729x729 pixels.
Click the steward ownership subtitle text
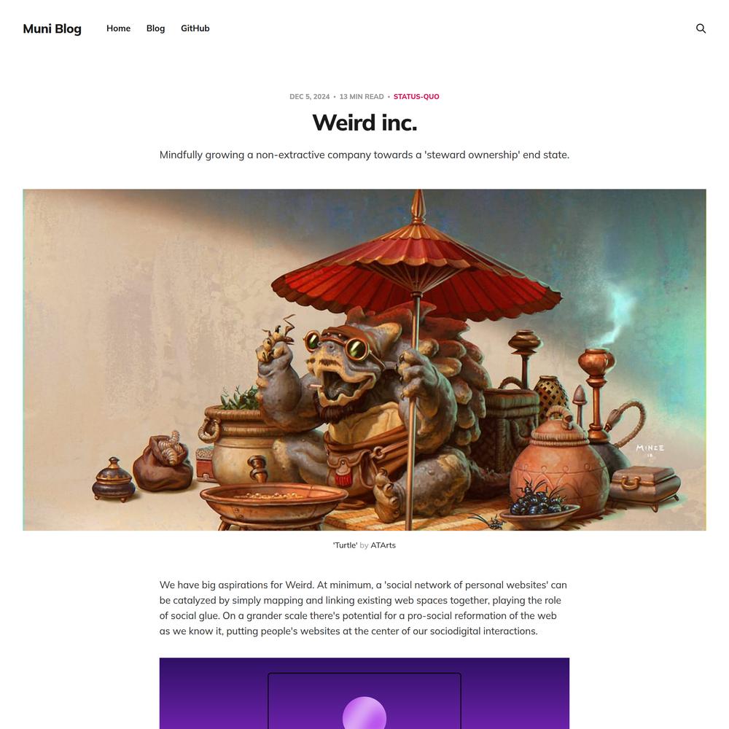pyautogui.click(x=364, y=155)
